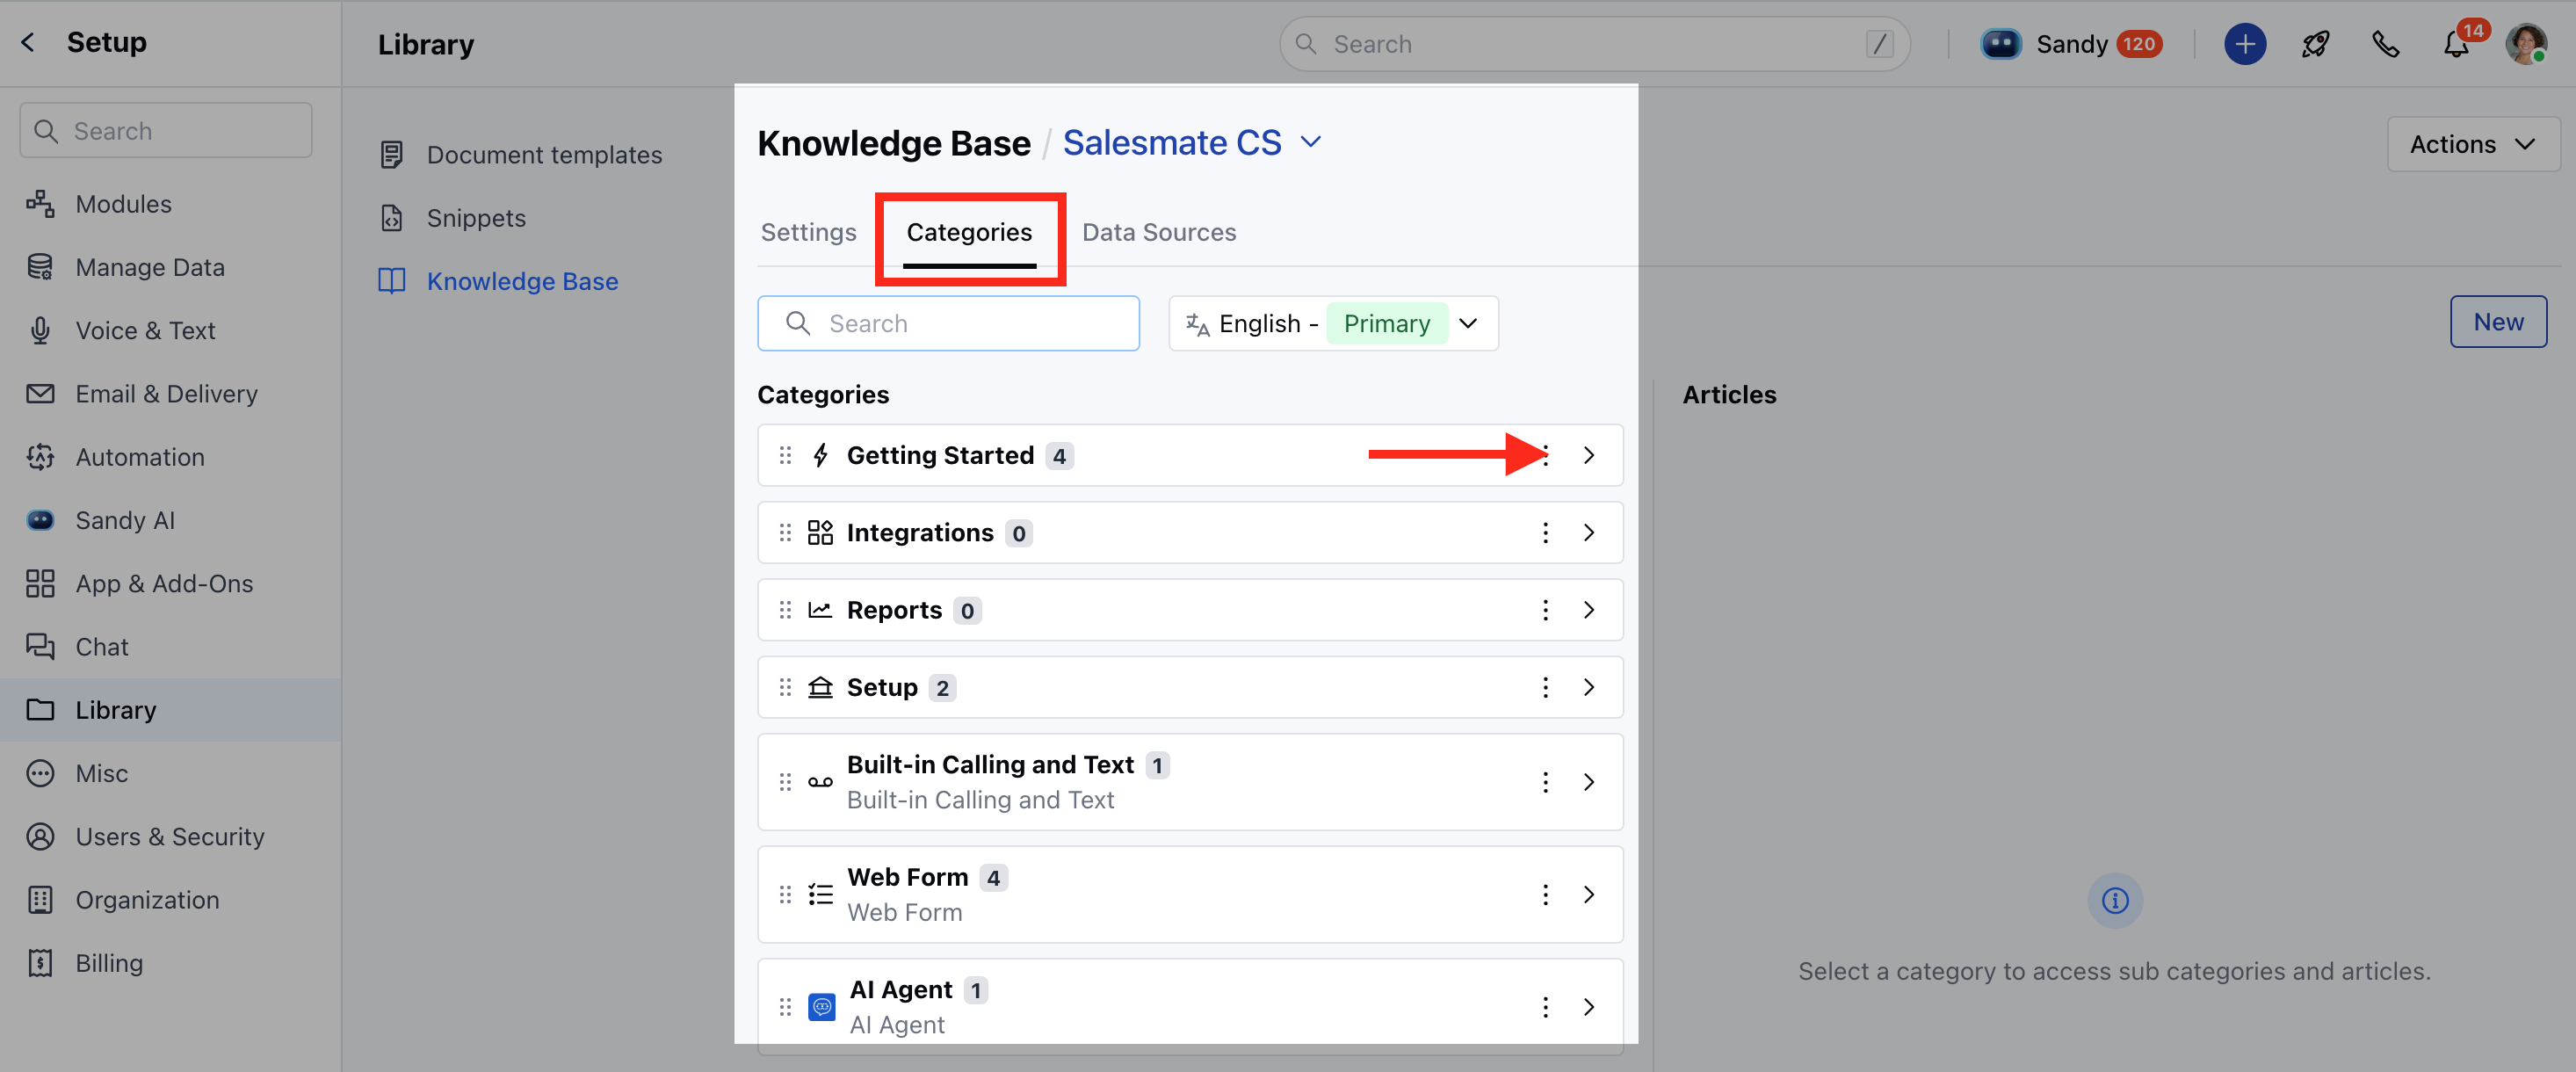Open Sandy AI assistant in top bar
Viewport: 2576px width, 1072px height.
point(2070,44)
